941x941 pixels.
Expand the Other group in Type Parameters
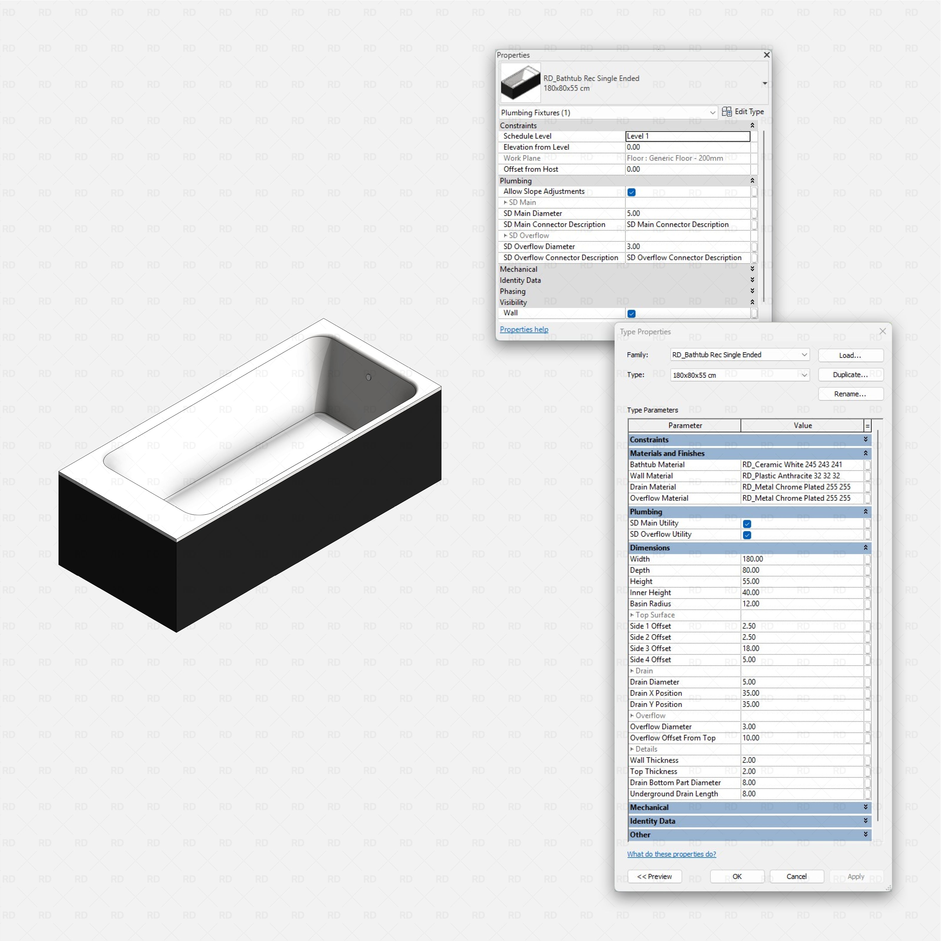coord(865,834)
